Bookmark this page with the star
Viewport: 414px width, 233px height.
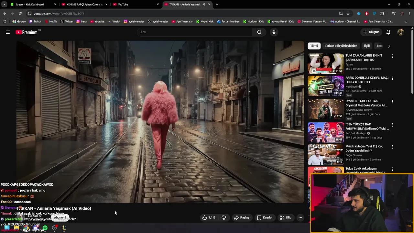coord(348,14)
